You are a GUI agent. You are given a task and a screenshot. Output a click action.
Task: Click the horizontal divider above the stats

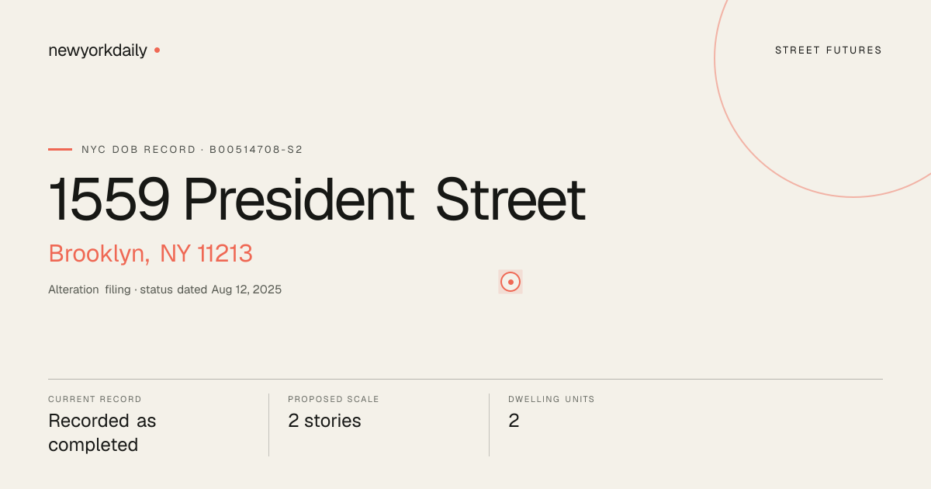tap(465, 379)
